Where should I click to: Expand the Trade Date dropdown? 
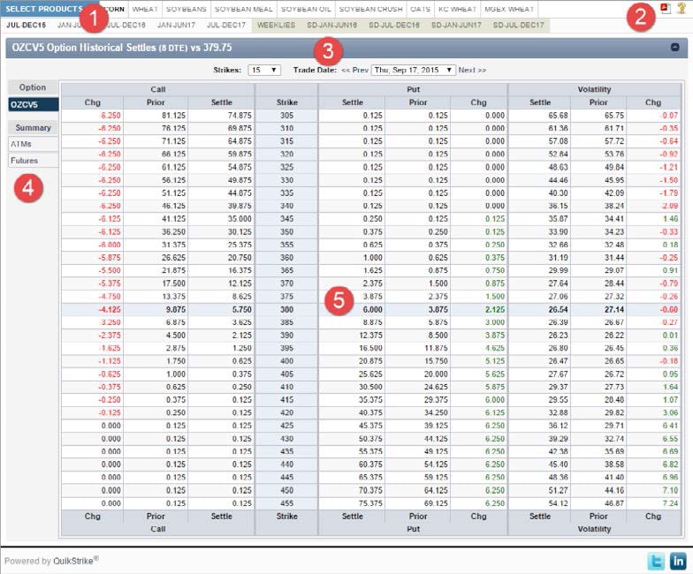(413, 70)
